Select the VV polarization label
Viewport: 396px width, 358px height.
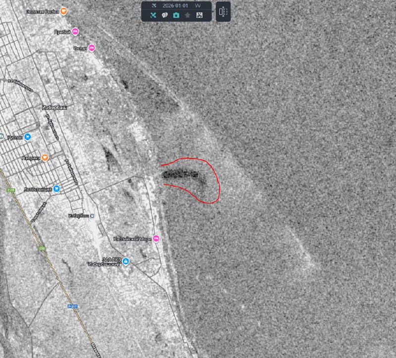pos(198,5)
